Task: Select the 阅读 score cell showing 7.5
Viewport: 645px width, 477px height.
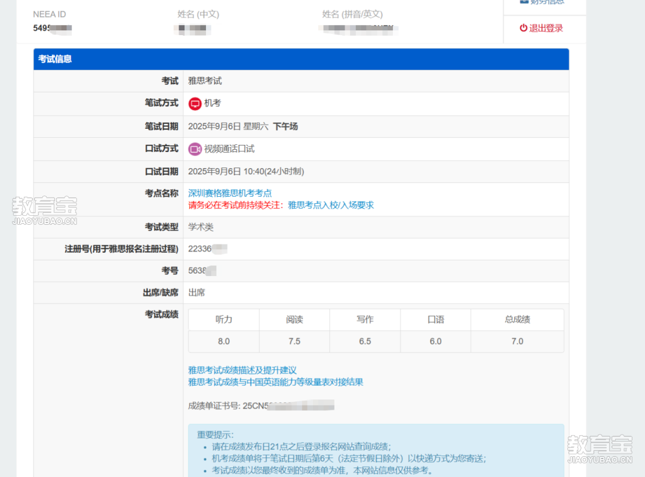Action: coord(294,342)
